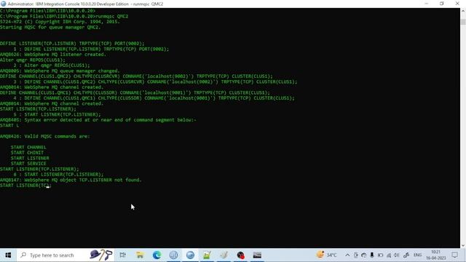This screenshot has height=262, width=466.
Task: Click the 'AMQ8626' listener created line
Action: tap(53, 55)
